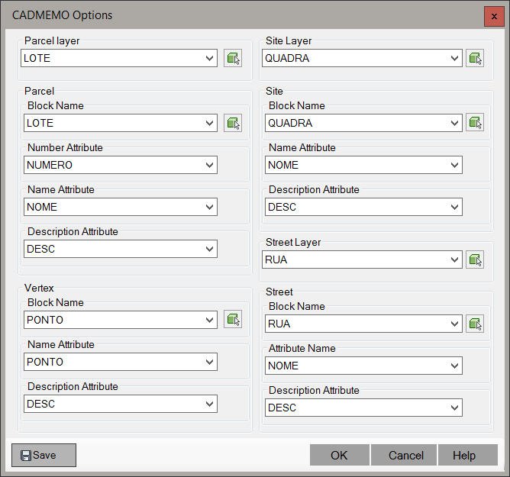Open Help for CADMEMO Options
This screenshot has width=510, height=477.
[463, 456]
